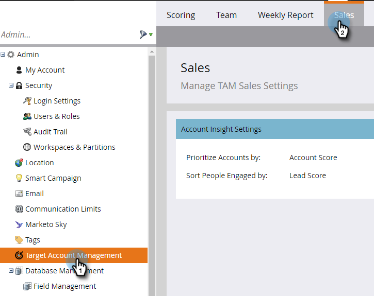
Task: Click the tree panel scroll-up arrow
Action: 152,52
